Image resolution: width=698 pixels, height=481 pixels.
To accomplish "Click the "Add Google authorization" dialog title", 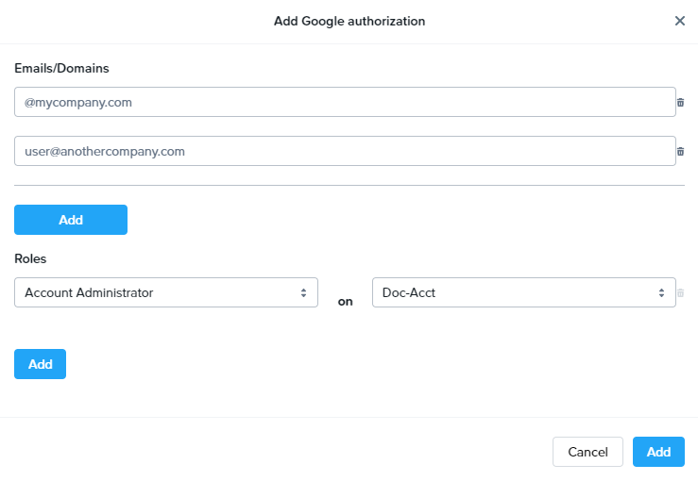I will (349, 21).
